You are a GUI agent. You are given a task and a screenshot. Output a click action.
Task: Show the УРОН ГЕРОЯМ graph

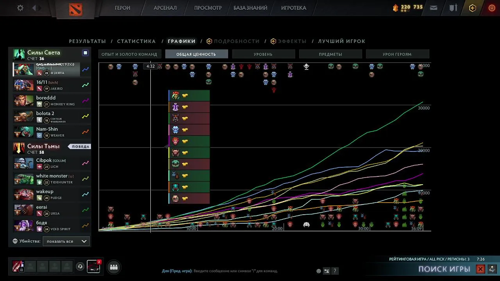point(397,54)
